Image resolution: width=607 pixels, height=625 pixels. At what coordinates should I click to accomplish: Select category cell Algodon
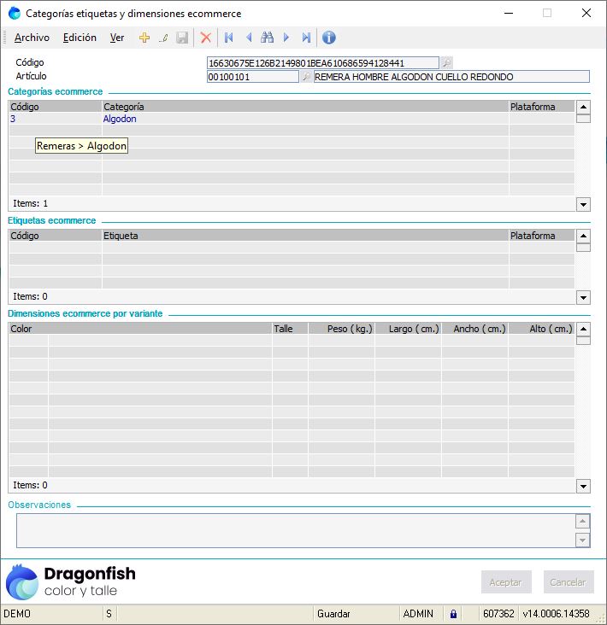pyautogui.click(x=305, y=119)
